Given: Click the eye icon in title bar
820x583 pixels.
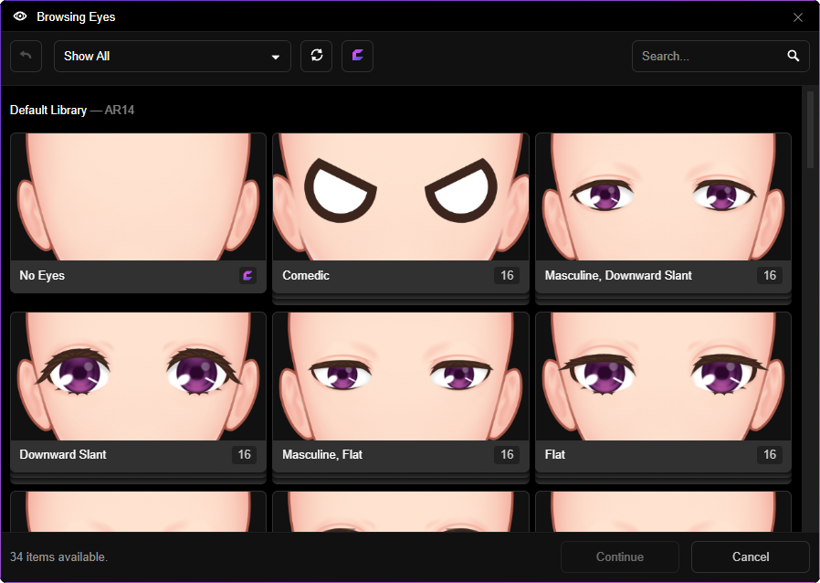Looking at the screenshot, I should 20,16.
